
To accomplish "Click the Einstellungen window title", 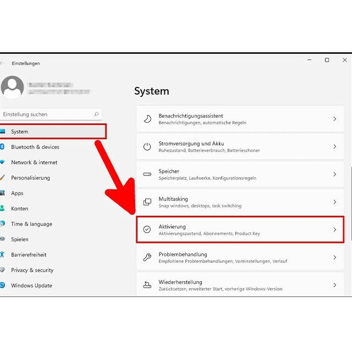I will [26, 64].
